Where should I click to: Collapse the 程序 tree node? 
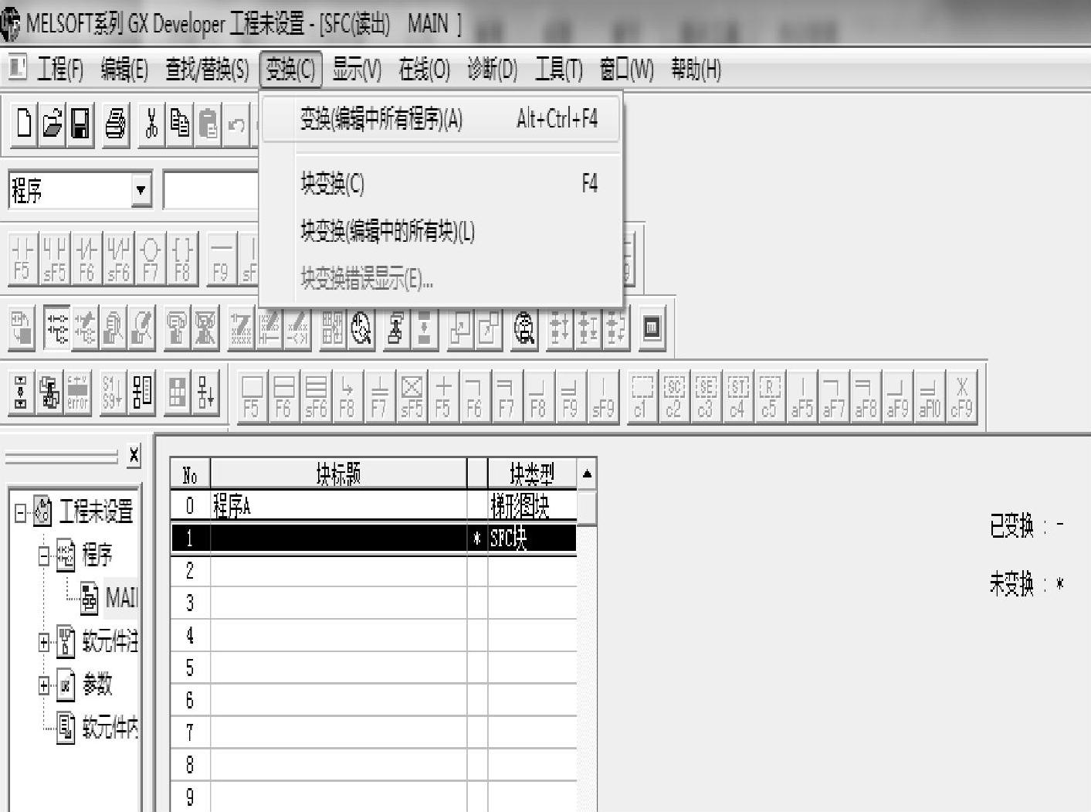44,555
